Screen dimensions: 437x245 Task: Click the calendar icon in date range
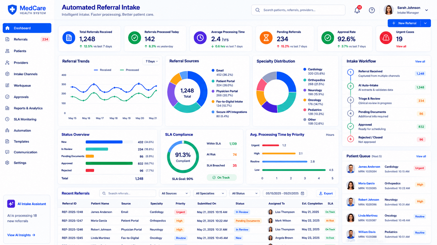pyautogui.click(x=302, y=193)
